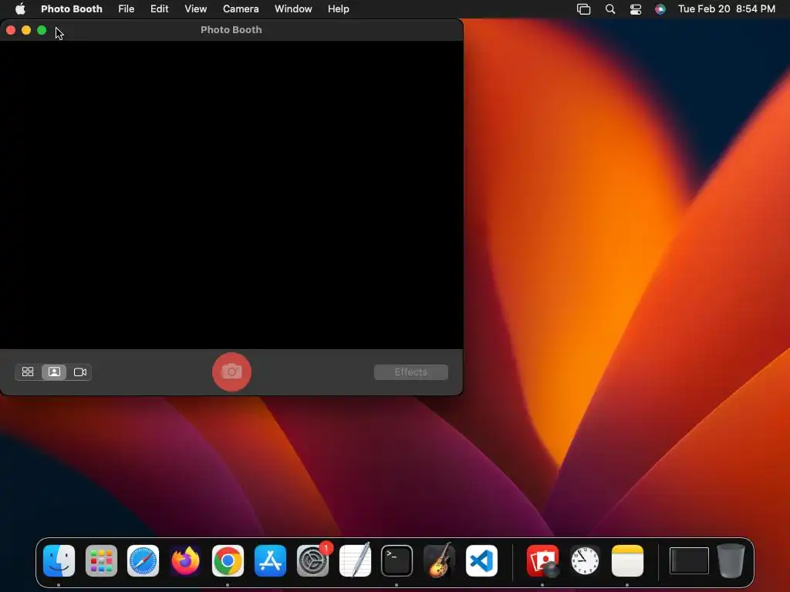Launch Firefox from the Dock
Image resolution: width=790 pixels, height=592 pixels.
pyautogui.click(x=185, y=560)
